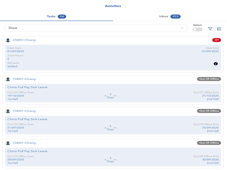Image resolution: width=227 pixels, height=170 pixels.
Task: Open CN001-Chiang name on the 28/09/2020 card
Action: 24,143
